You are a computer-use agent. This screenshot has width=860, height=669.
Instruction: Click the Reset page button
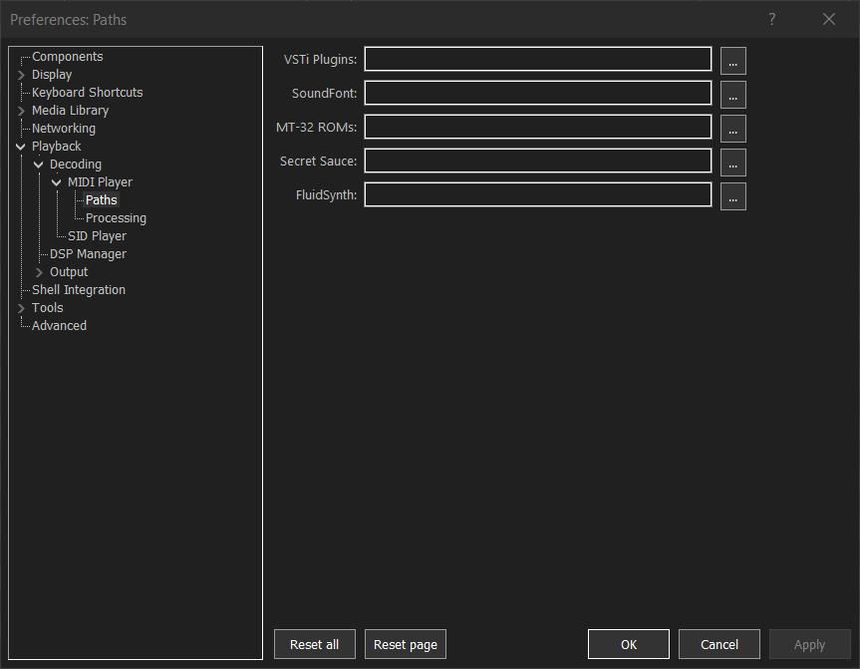[x=406, y=644]
